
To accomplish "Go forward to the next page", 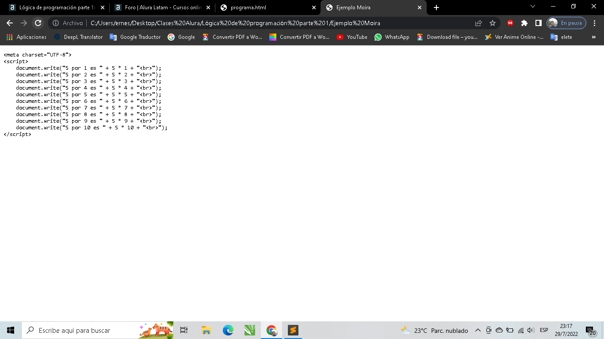I will click(x=24, y=23).
